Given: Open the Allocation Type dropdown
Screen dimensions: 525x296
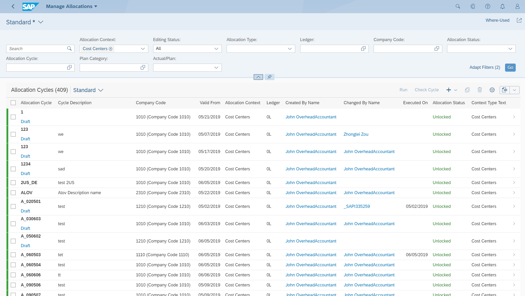Looking at the screenshot, I should [x=290, y=49].
